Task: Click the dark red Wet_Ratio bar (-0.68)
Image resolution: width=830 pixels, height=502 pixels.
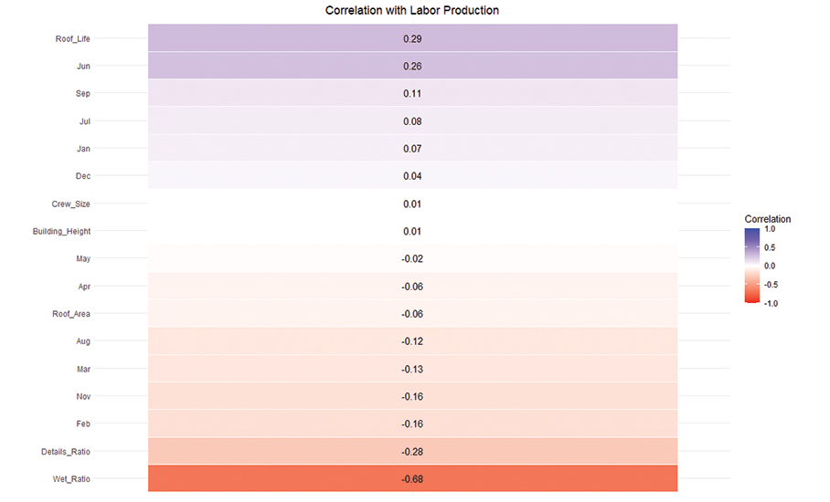Action: tap(412, 478)
